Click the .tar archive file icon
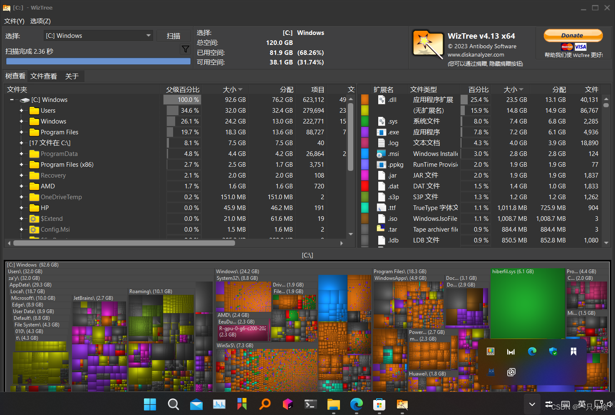The image size is (615, 415). 381,229
